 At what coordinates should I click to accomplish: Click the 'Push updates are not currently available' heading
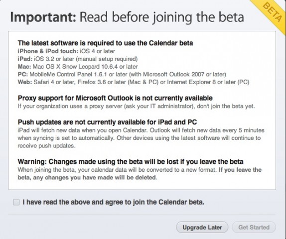pos(107,122)
